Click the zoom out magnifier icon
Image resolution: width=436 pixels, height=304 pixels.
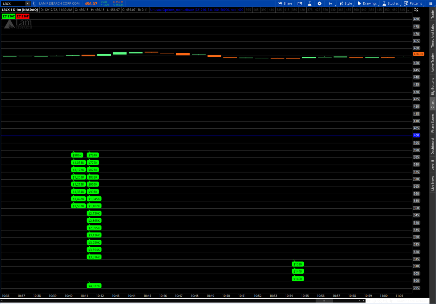(385, 301)
